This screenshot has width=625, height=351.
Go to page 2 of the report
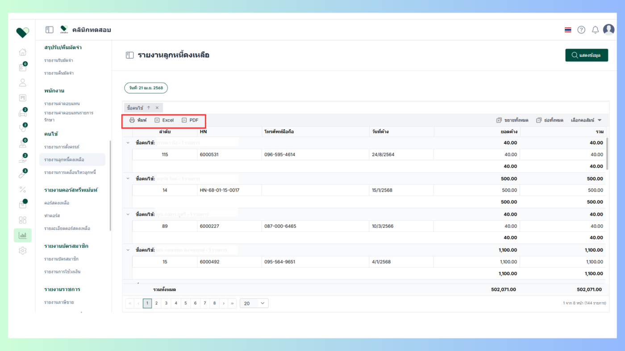[156, 303]
